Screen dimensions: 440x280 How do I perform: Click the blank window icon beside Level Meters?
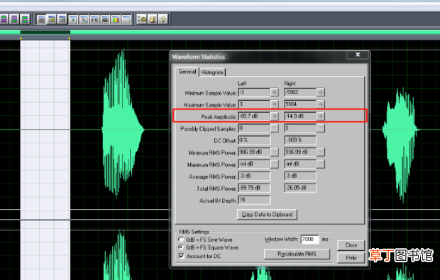coord(126,20)
